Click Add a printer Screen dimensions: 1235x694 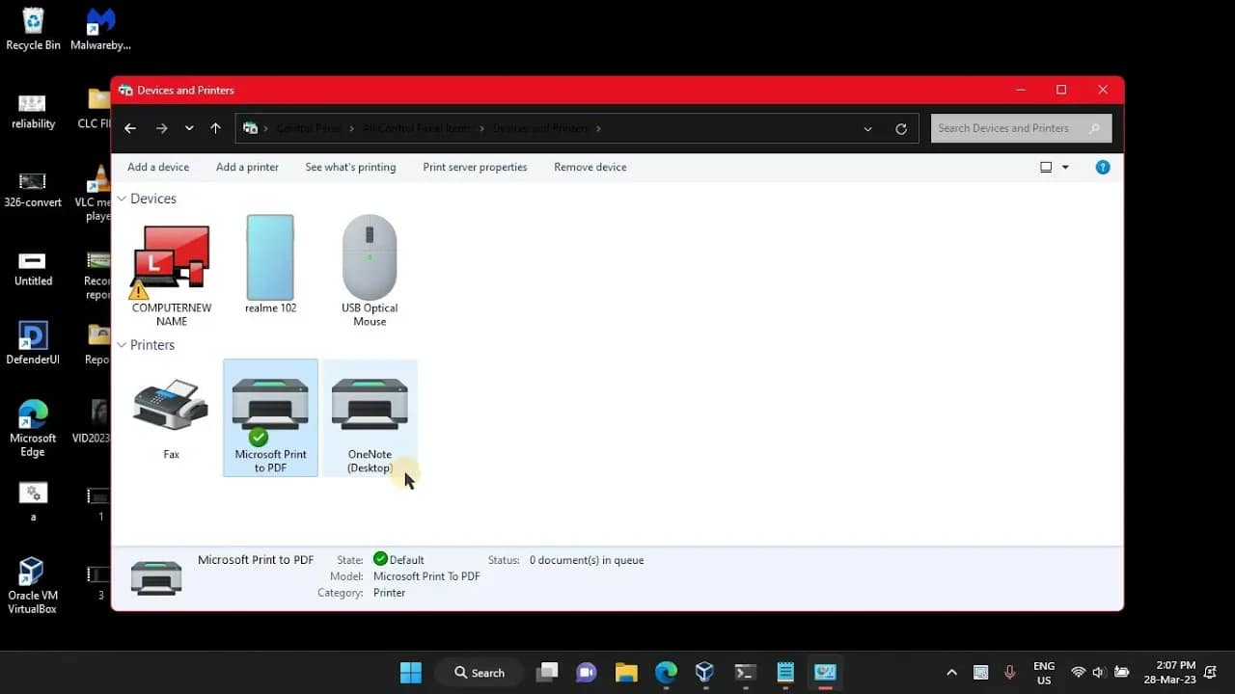pyautogui.click(x=247, y=167)
